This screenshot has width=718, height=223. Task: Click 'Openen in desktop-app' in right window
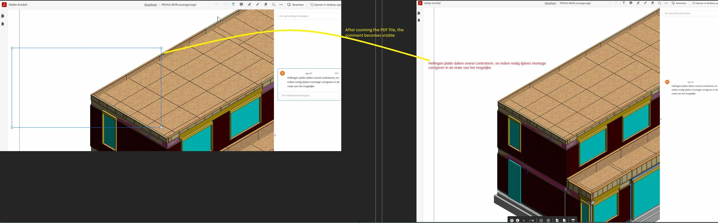click(705, 3)
